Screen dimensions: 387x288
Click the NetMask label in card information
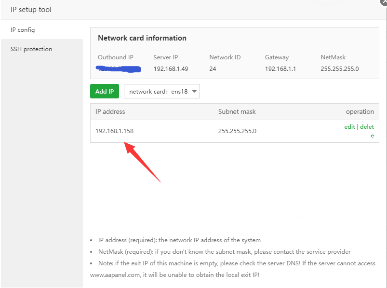tap(333, 57)
